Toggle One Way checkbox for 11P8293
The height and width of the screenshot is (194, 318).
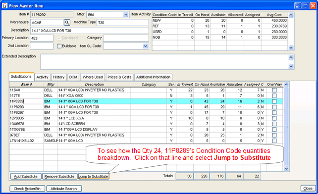274,107
